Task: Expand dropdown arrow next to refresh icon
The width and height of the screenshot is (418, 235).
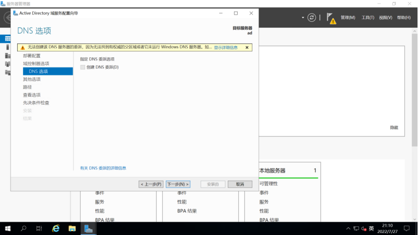Action: [x=303, y=18]
